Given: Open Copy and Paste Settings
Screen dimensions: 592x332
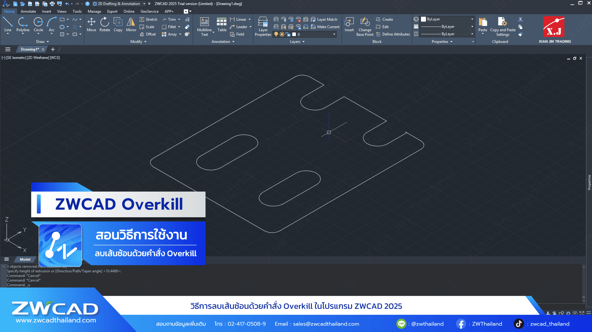Looking at the screenshot, I should coord(503,26).
